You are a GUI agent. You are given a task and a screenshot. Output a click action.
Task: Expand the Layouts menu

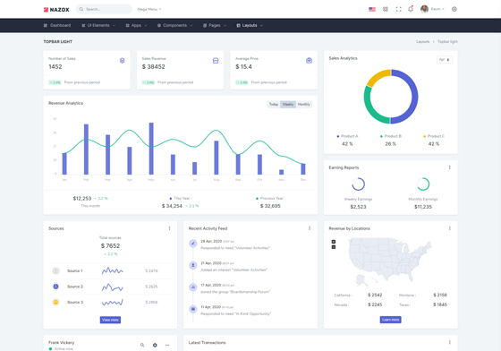click(x=250, y=25)
